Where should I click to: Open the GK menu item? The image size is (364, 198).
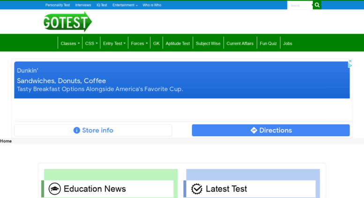tap(156, 44)
